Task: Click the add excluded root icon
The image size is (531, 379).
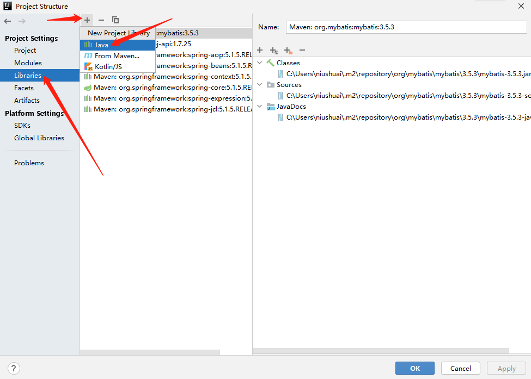Action: coord(288,51)
